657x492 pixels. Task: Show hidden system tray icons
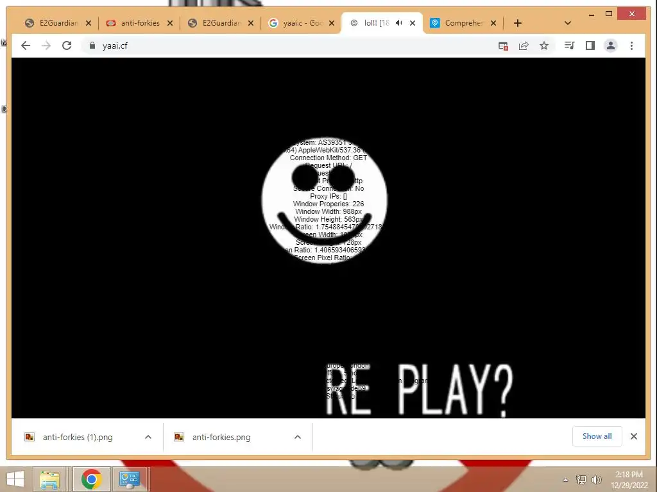click(565, 480)
